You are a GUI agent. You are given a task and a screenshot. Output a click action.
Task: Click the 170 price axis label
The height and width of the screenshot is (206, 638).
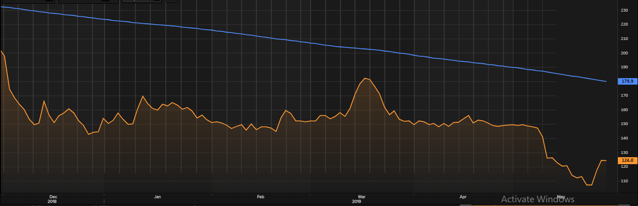point(624,96)
